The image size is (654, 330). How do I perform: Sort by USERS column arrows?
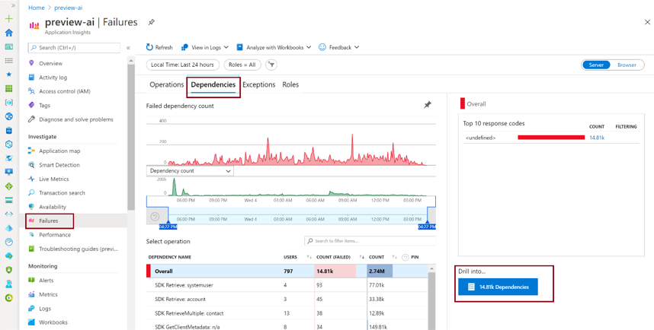[x=309, y=257]
